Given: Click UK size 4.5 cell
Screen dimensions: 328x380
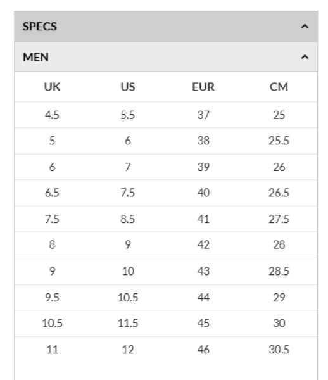Looking at the screenshot, I should pos(52,115).
